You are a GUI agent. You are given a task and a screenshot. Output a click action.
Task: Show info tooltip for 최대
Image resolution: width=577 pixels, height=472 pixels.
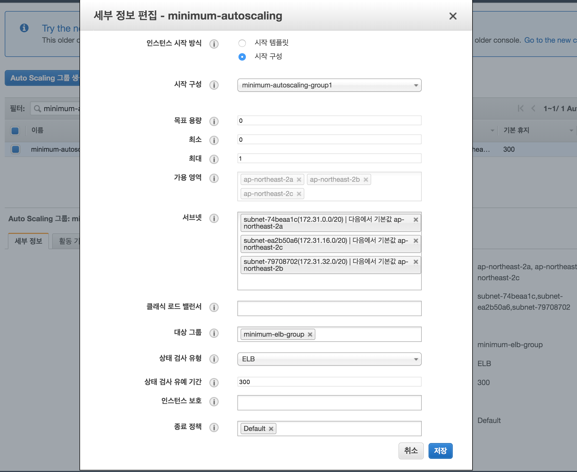coord(214,159)
